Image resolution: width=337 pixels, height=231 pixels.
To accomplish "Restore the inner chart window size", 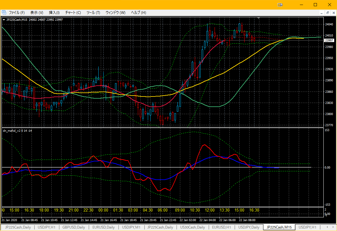I will click(x=328, y=13).
